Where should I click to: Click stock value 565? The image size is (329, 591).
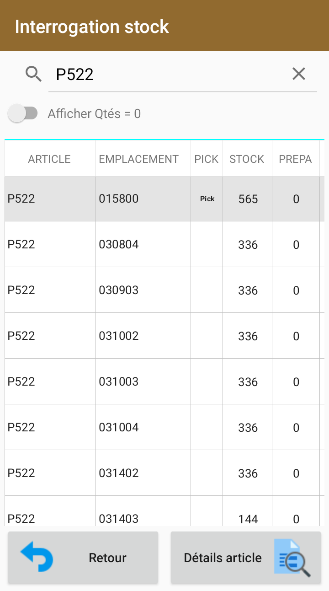[x=248, y=199]
